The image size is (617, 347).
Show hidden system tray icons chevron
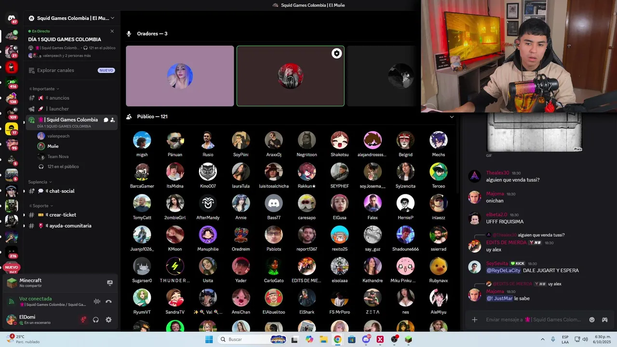pos(543,339)
